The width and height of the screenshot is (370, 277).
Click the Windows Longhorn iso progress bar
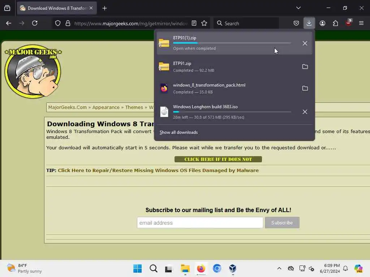tap(232, 112)
